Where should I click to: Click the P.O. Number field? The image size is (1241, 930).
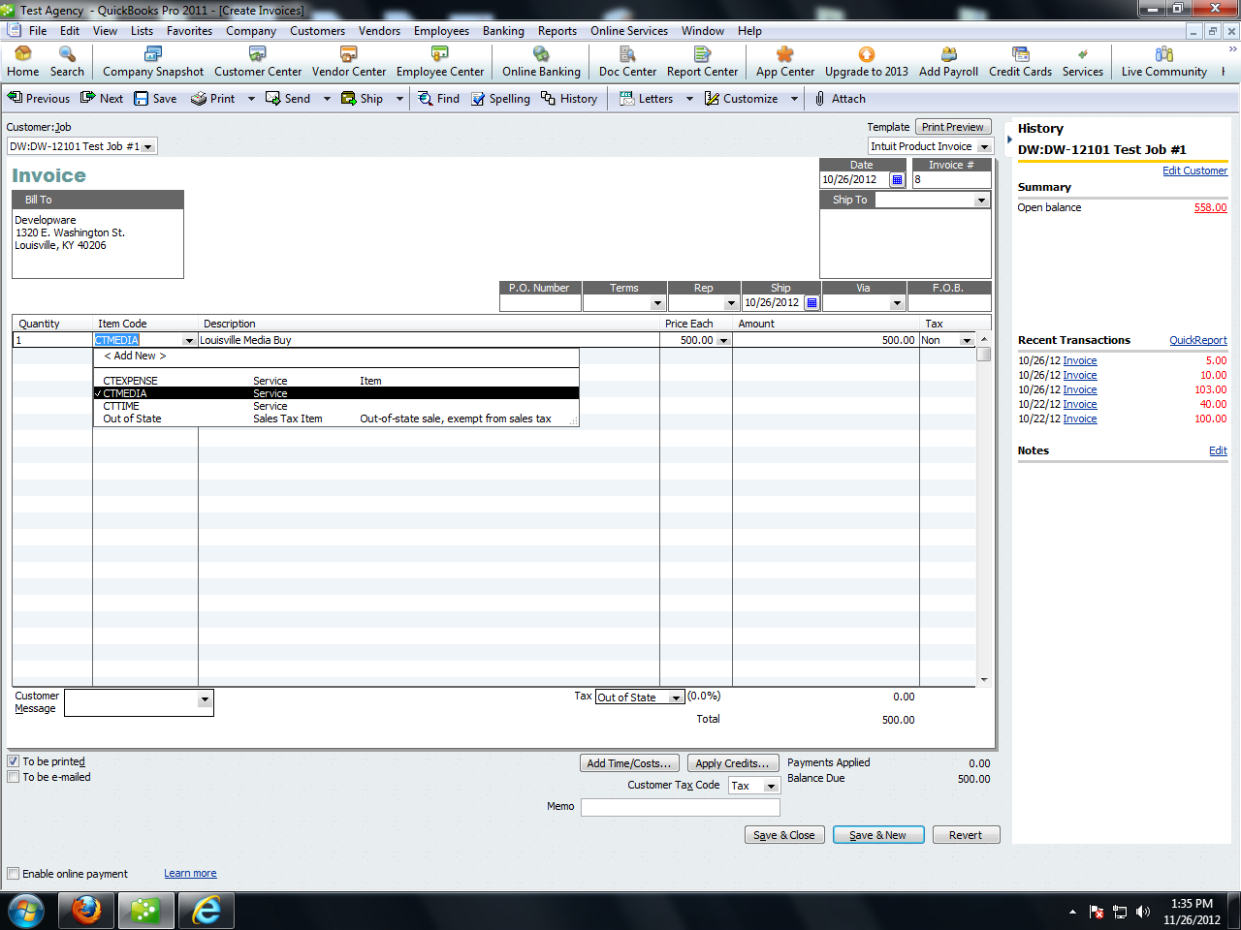coord(540,303)
